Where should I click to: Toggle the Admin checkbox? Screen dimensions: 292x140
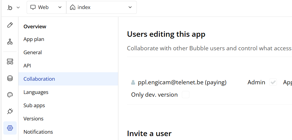click(273, 82)
